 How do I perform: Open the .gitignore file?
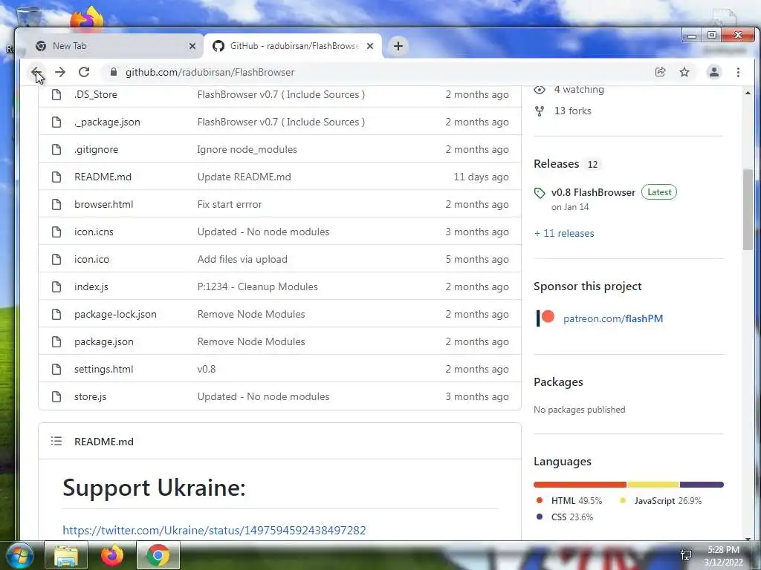point(96,149)
